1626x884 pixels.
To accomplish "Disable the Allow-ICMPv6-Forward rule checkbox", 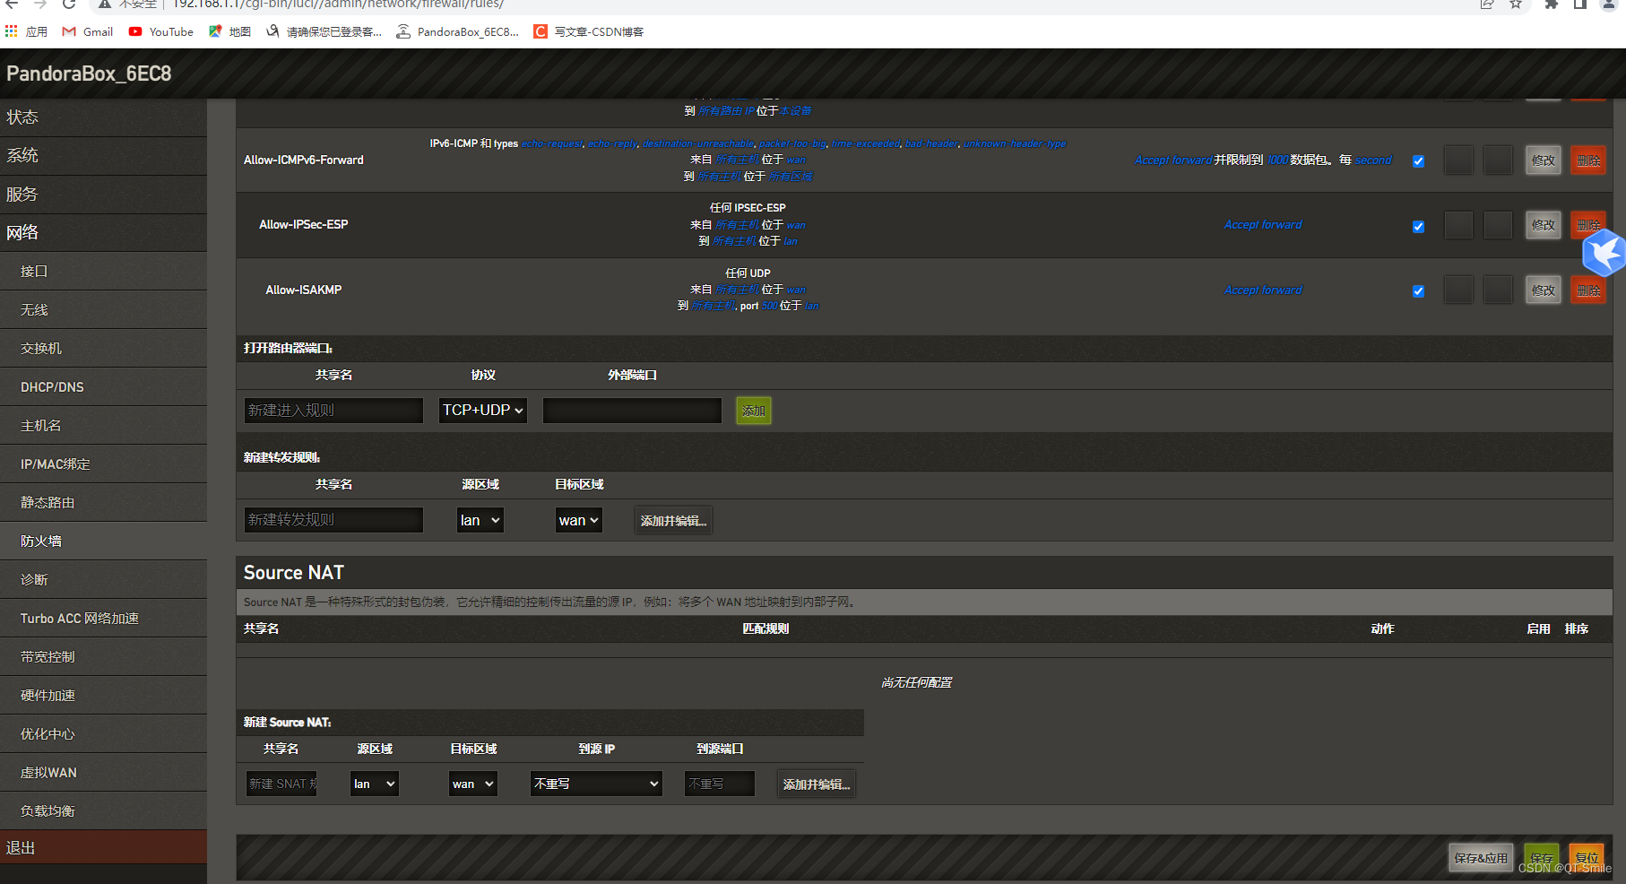I will (1418, 161).
